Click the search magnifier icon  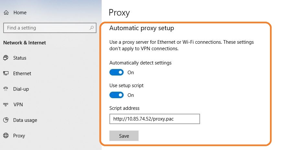click(92, 28)
